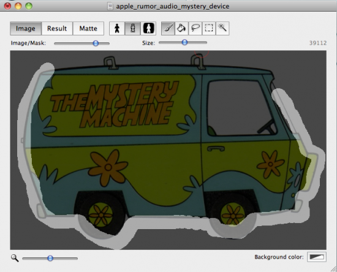This screenshot has height=272, width=337.
Task: Open the Background color swatch
Action: click(317, 257)
